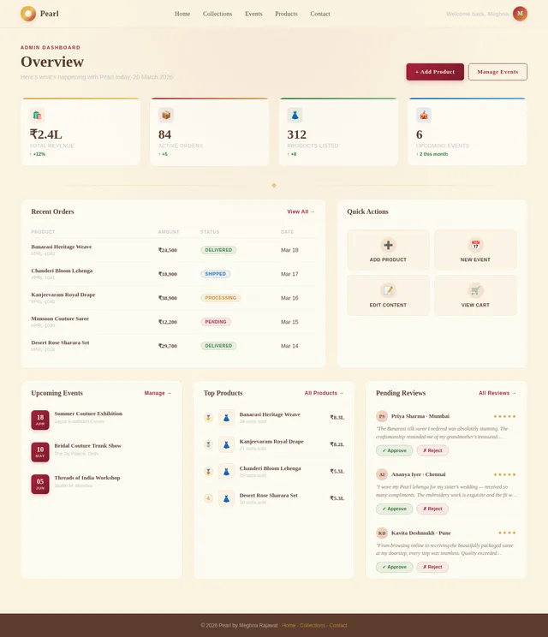The height and width of the screenshot is (637, 548).
Task: Click the 18 APR date badge
Action: (40, 420)
